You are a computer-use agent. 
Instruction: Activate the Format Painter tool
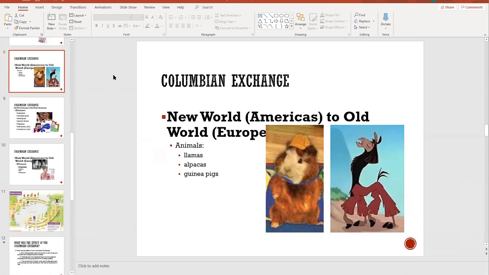(27, 28)
